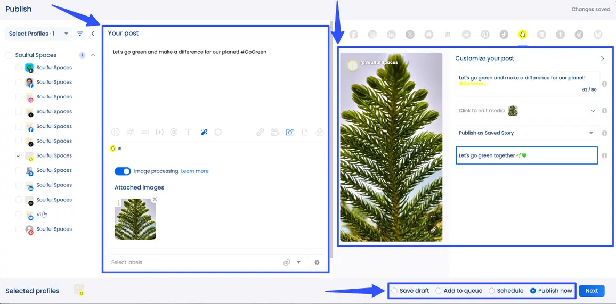This screenshot has width=616, height=304.
Task: Open the Select Profiles dropdown
Action: [x=37, y=34]
